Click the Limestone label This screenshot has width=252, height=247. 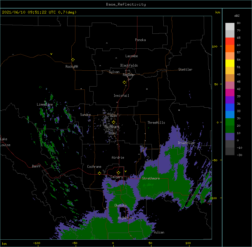click(45, 104)
